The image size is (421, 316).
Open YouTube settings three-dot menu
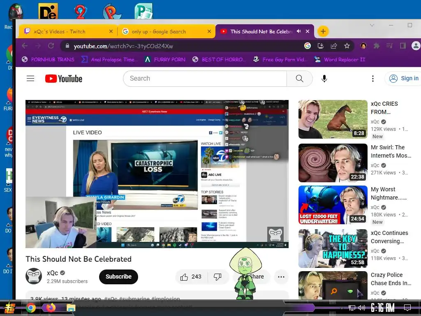click(x=372, y=79)
